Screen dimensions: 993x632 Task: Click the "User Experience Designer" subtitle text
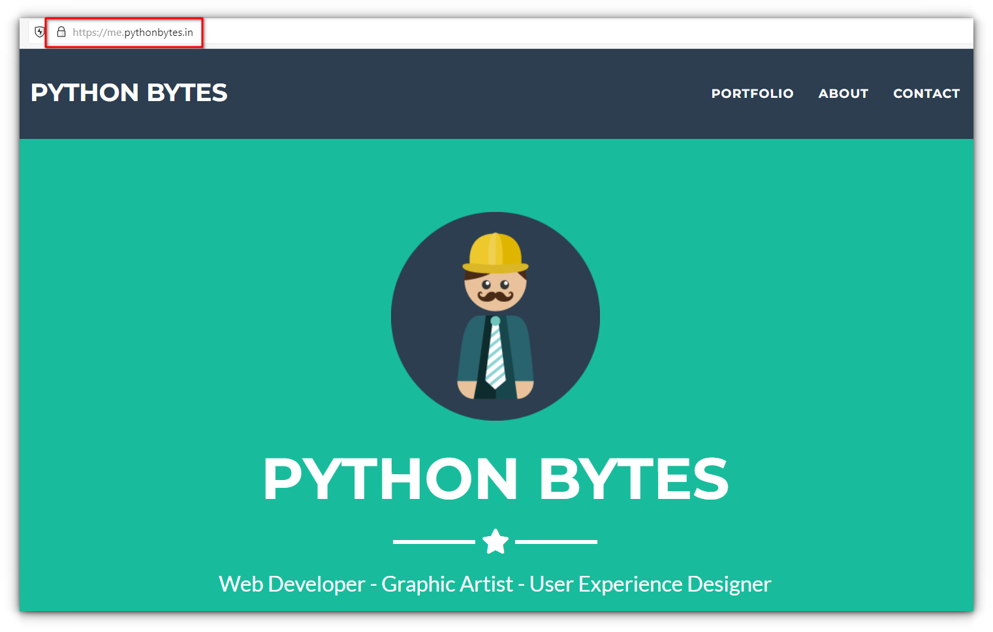click(x=650, y=584)
